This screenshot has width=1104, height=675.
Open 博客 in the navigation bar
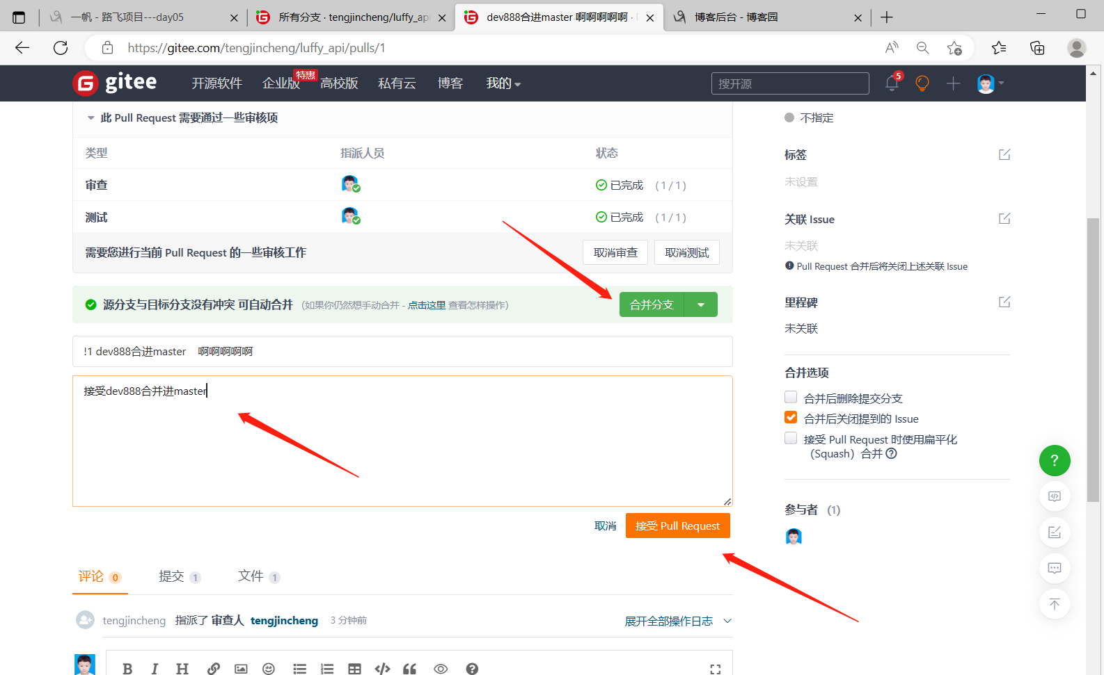[450, 83]
